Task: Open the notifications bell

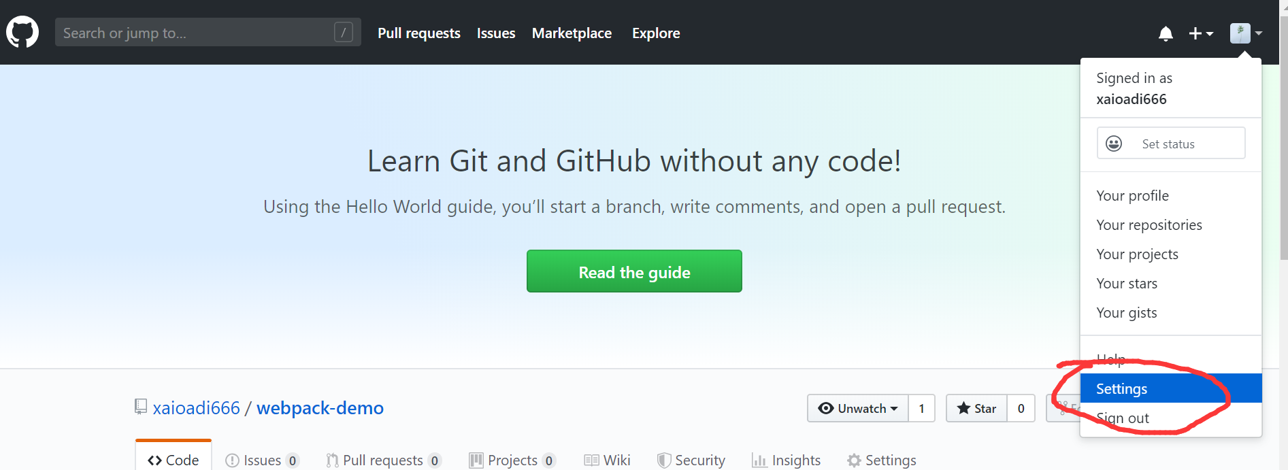Action: (x=1166, y=33)
